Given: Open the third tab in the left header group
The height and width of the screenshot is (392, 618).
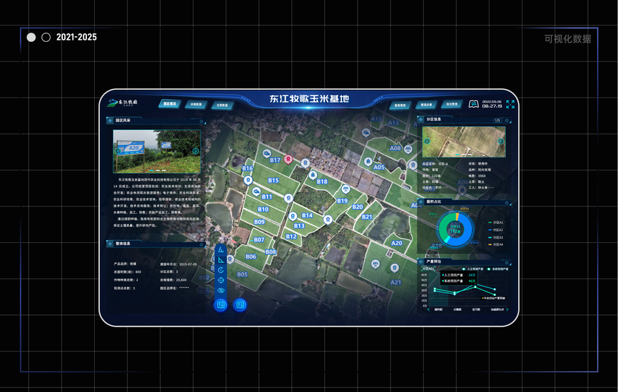Looking at the screenshot, I should click(222, 105).
